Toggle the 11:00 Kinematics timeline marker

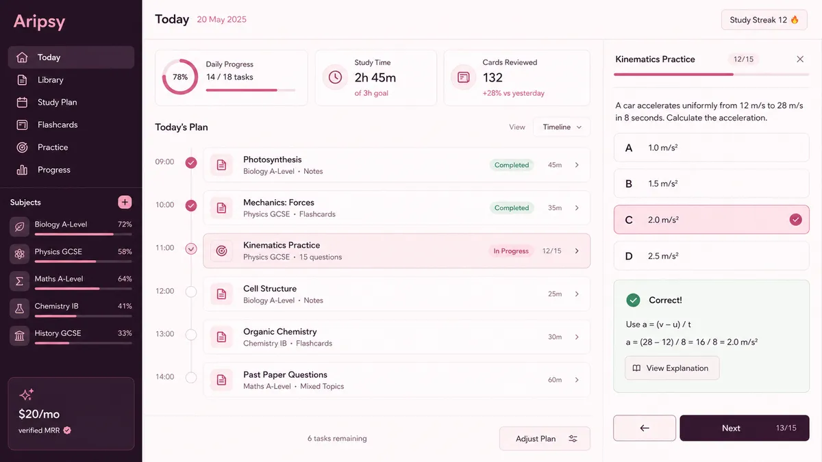(191, 248)
